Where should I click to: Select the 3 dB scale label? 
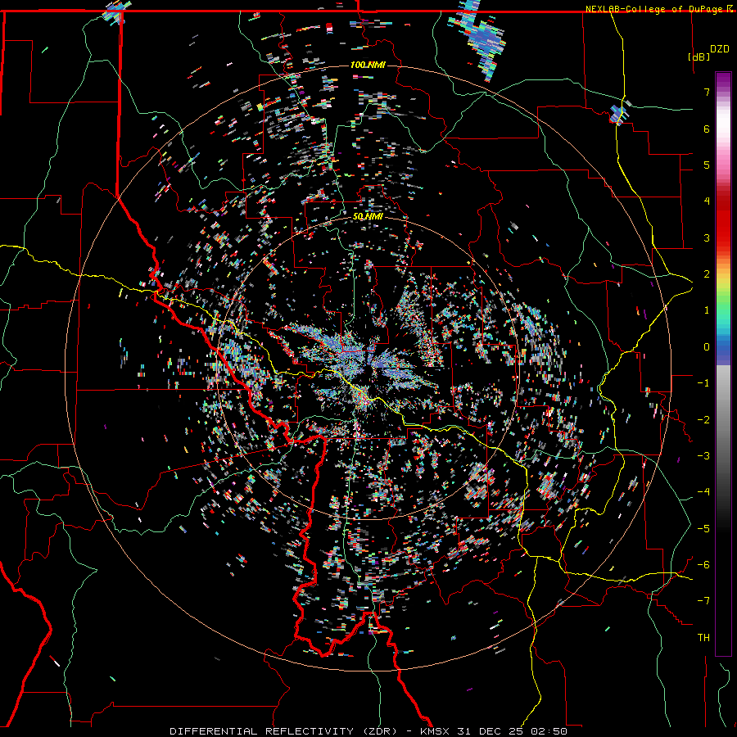tap(707, 237)
